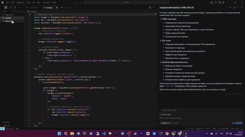Expand the Edited files summary row
This screenshot has width=245, height=137.
tap(201, 110)
